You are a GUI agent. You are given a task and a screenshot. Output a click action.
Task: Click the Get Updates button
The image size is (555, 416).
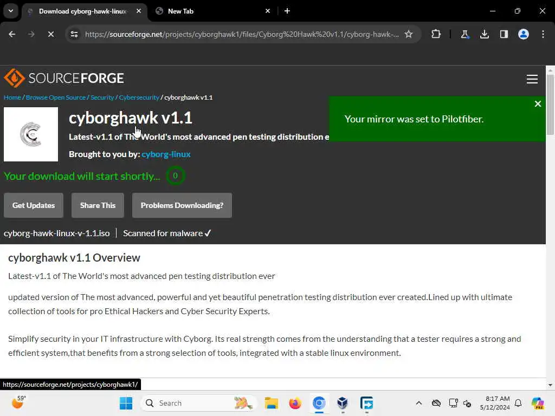click(x=34, y=205)
